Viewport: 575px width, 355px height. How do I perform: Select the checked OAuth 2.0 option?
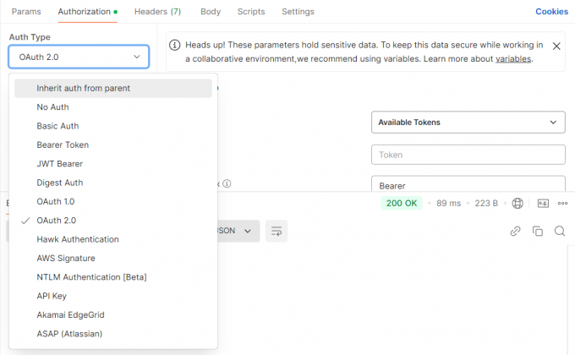pos(113,221)
